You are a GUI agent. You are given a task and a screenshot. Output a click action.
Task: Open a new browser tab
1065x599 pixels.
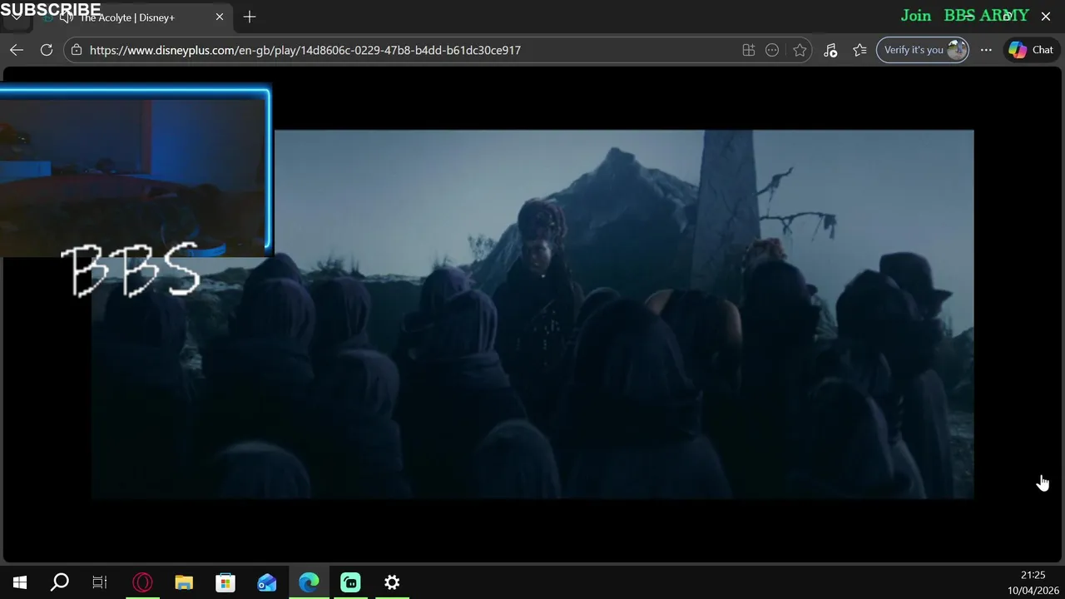pos(250,17)
